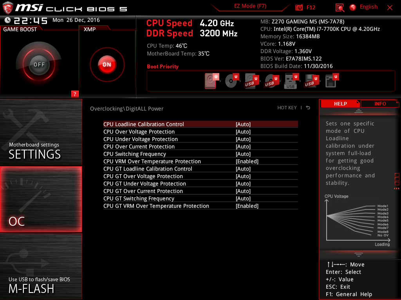Image resolution: width=401 pixels, height=300 pixels.
Task: Select the optical disc boot device icon
Action: coord(232,81)
